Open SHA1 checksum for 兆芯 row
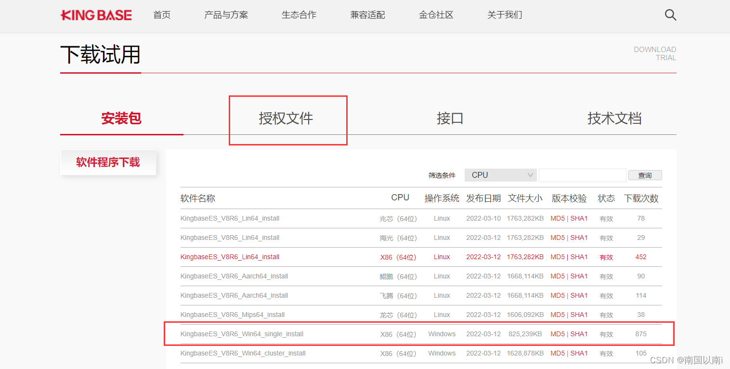This screenshot has height=369, width=730. click(x=579, y=218)
